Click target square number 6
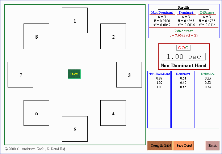This screenshot has height=154, width=222. point(37,113)
